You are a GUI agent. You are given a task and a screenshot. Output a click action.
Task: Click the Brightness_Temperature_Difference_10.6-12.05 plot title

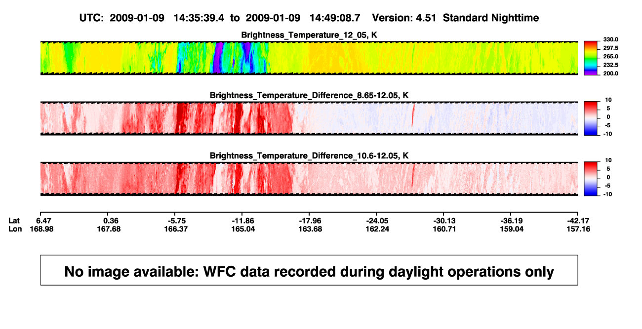[309, 156]
